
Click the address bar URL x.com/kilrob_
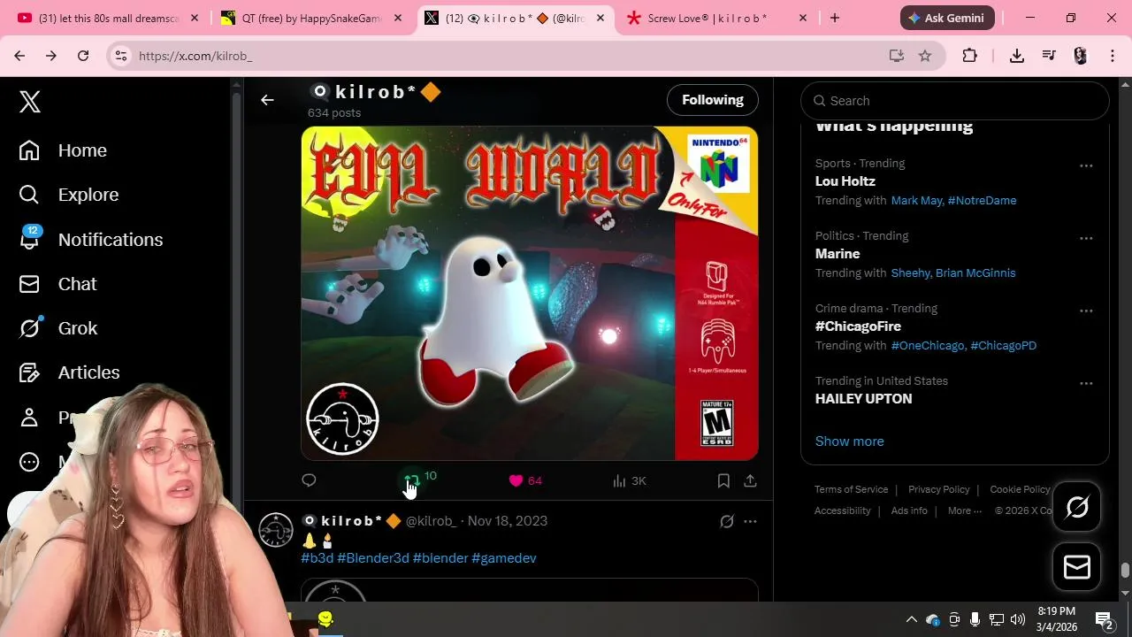click(195, 56)
